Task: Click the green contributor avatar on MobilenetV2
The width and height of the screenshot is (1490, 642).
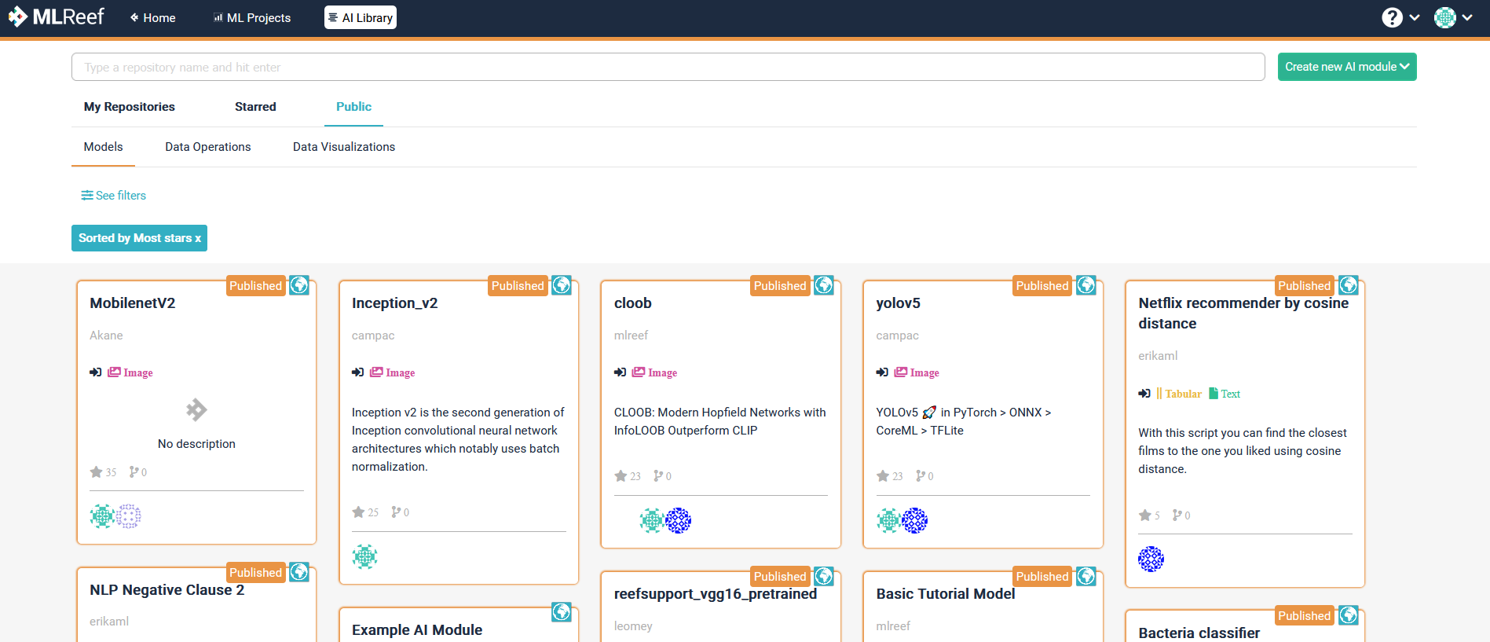Action: pos(102,516)
